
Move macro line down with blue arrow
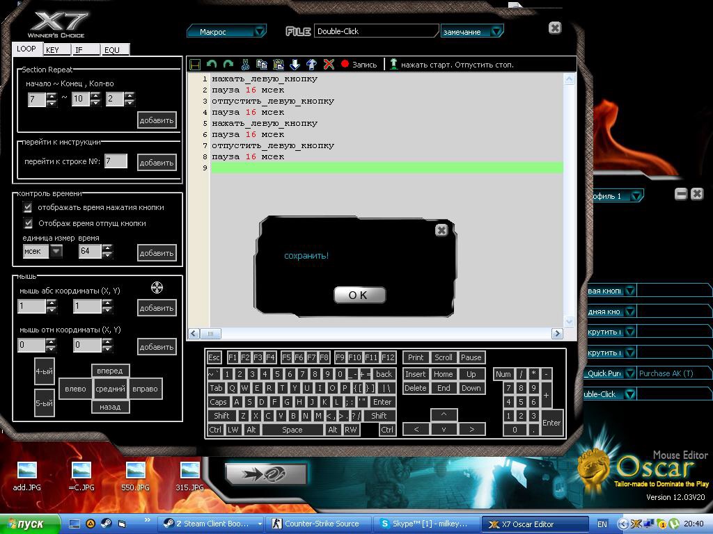(x=295, y=65)
